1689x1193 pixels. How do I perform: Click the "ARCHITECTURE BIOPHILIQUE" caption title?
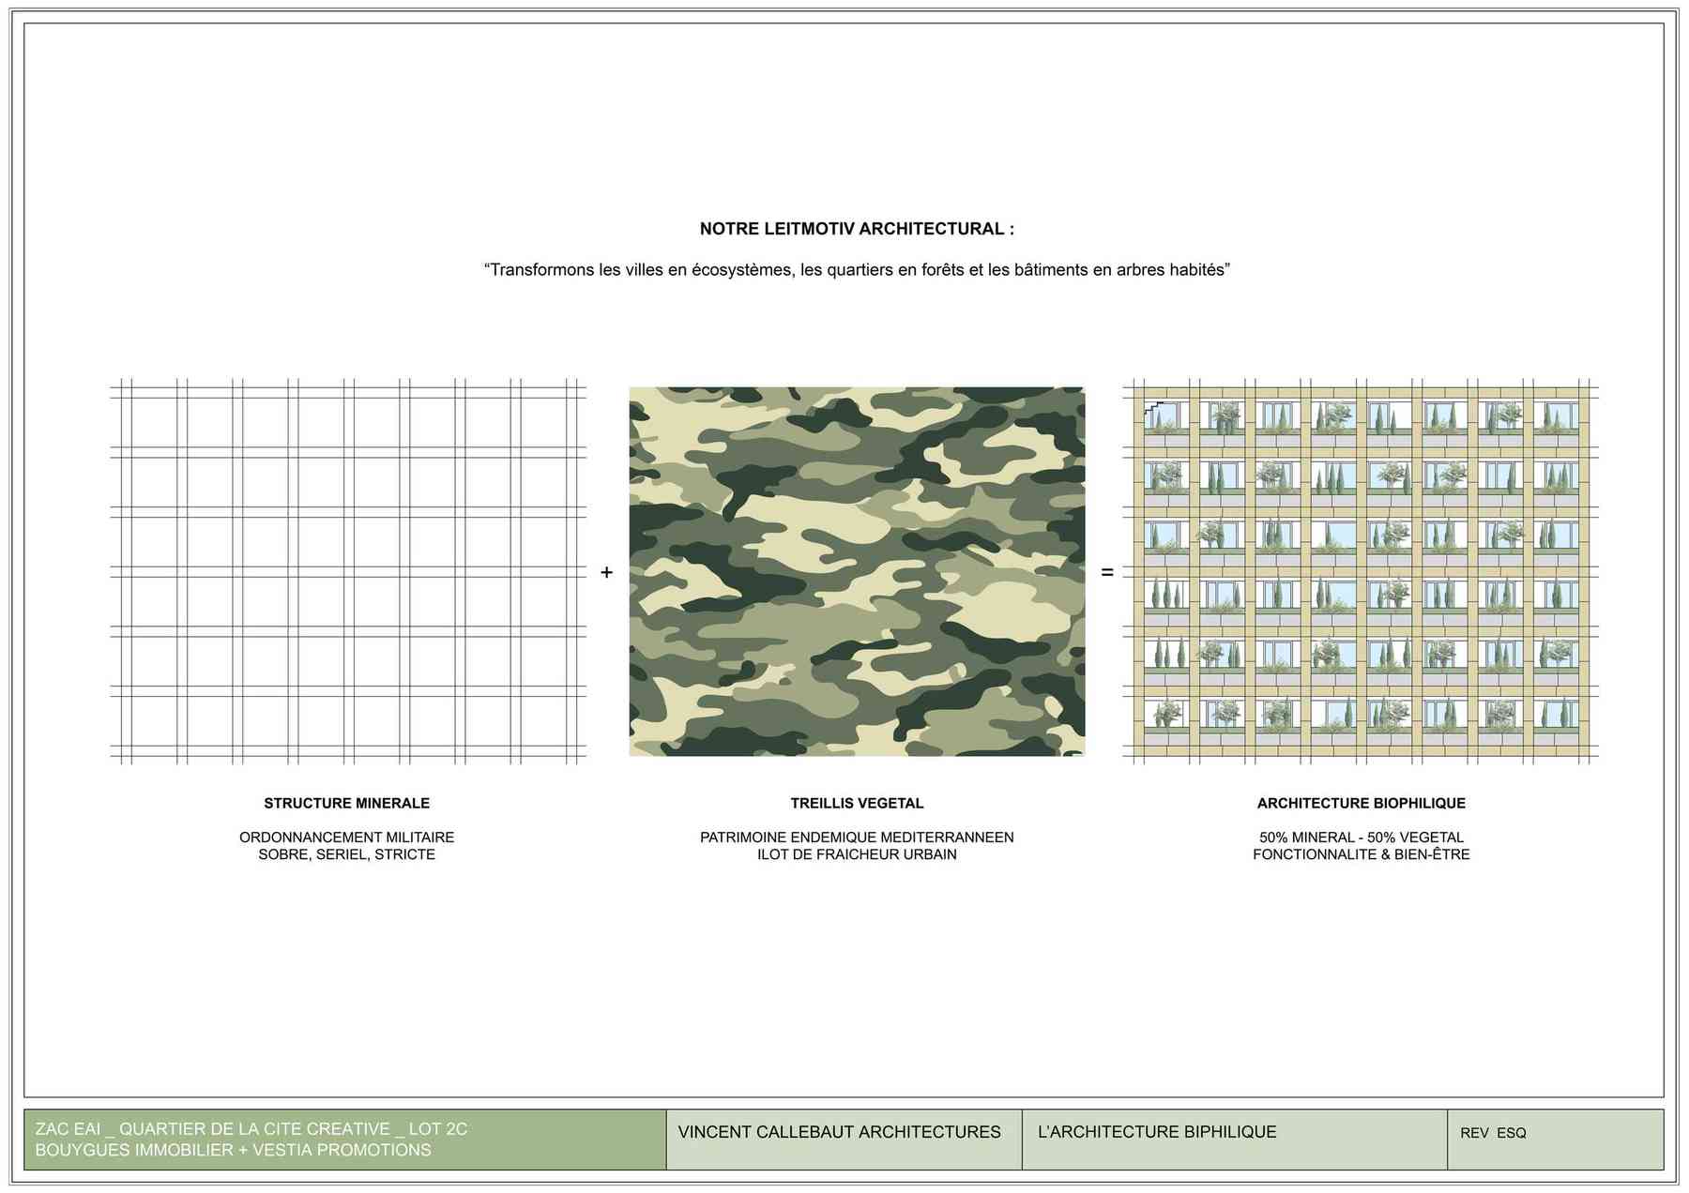(x=1361, y=804)
